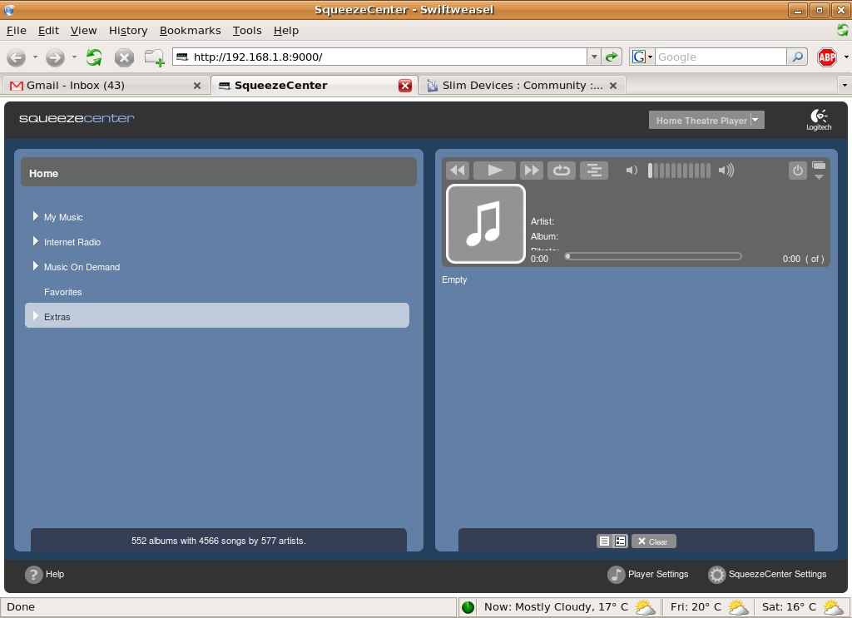Toggle the shuffle mode button

(593, 171)
